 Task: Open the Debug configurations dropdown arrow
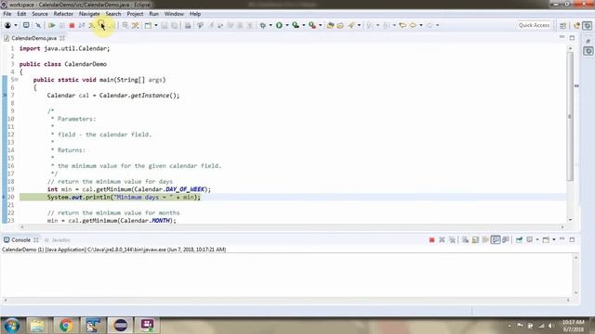pyautogui.click(x=271, y=25)
